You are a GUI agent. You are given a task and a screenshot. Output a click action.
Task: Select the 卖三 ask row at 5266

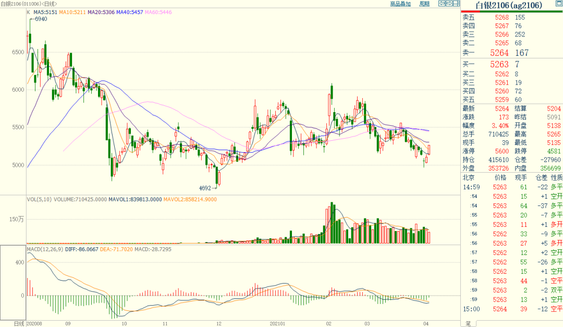click(512, 34)
